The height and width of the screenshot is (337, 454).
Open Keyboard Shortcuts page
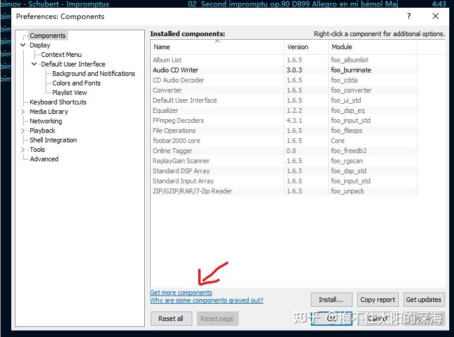[x=58, y=102]
